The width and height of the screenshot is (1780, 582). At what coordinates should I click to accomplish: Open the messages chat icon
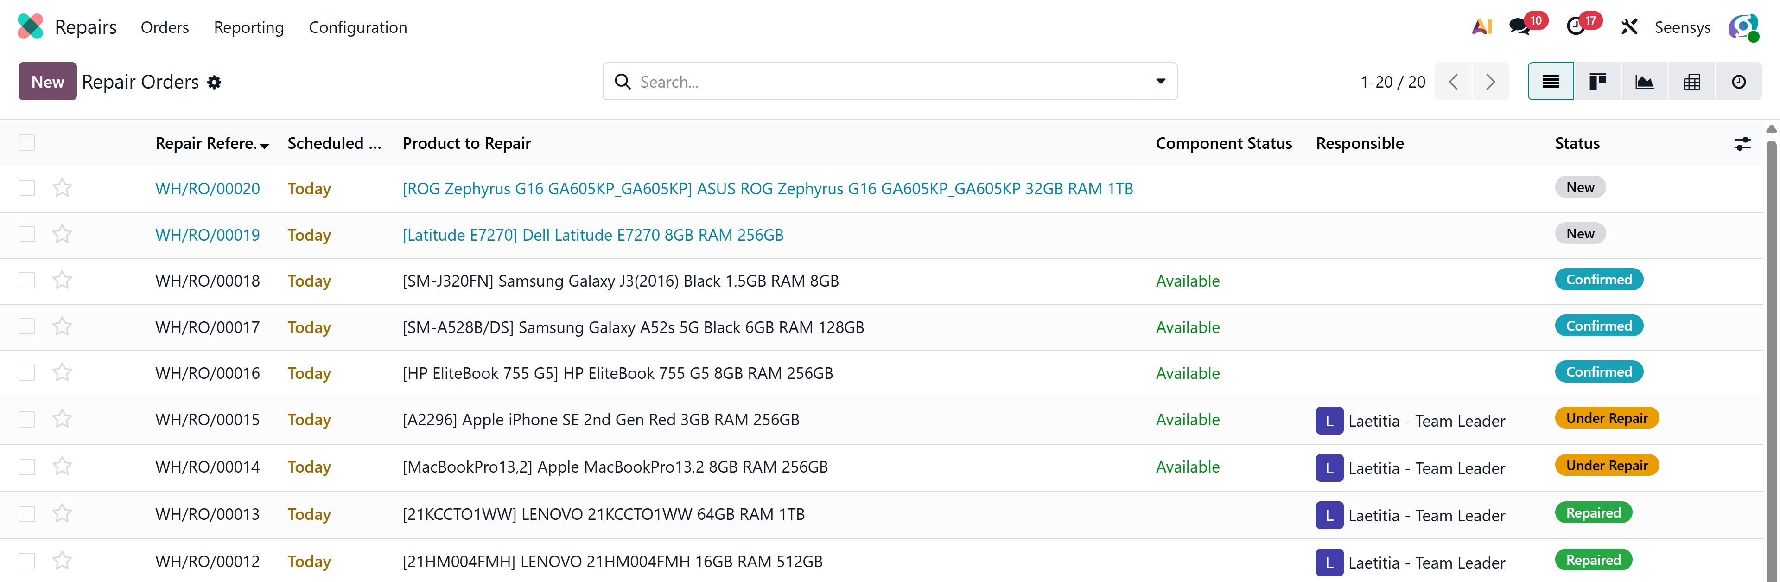[x=1519, y=27]
